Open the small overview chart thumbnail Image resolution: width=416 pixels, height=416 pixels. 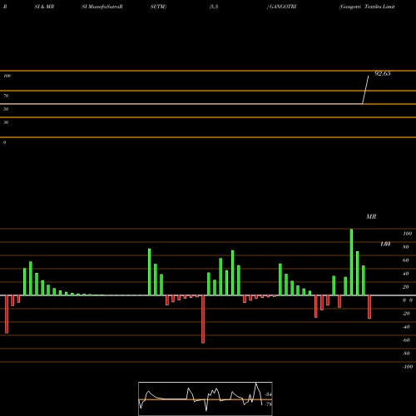pyautogui.click(x=206, y=399)
